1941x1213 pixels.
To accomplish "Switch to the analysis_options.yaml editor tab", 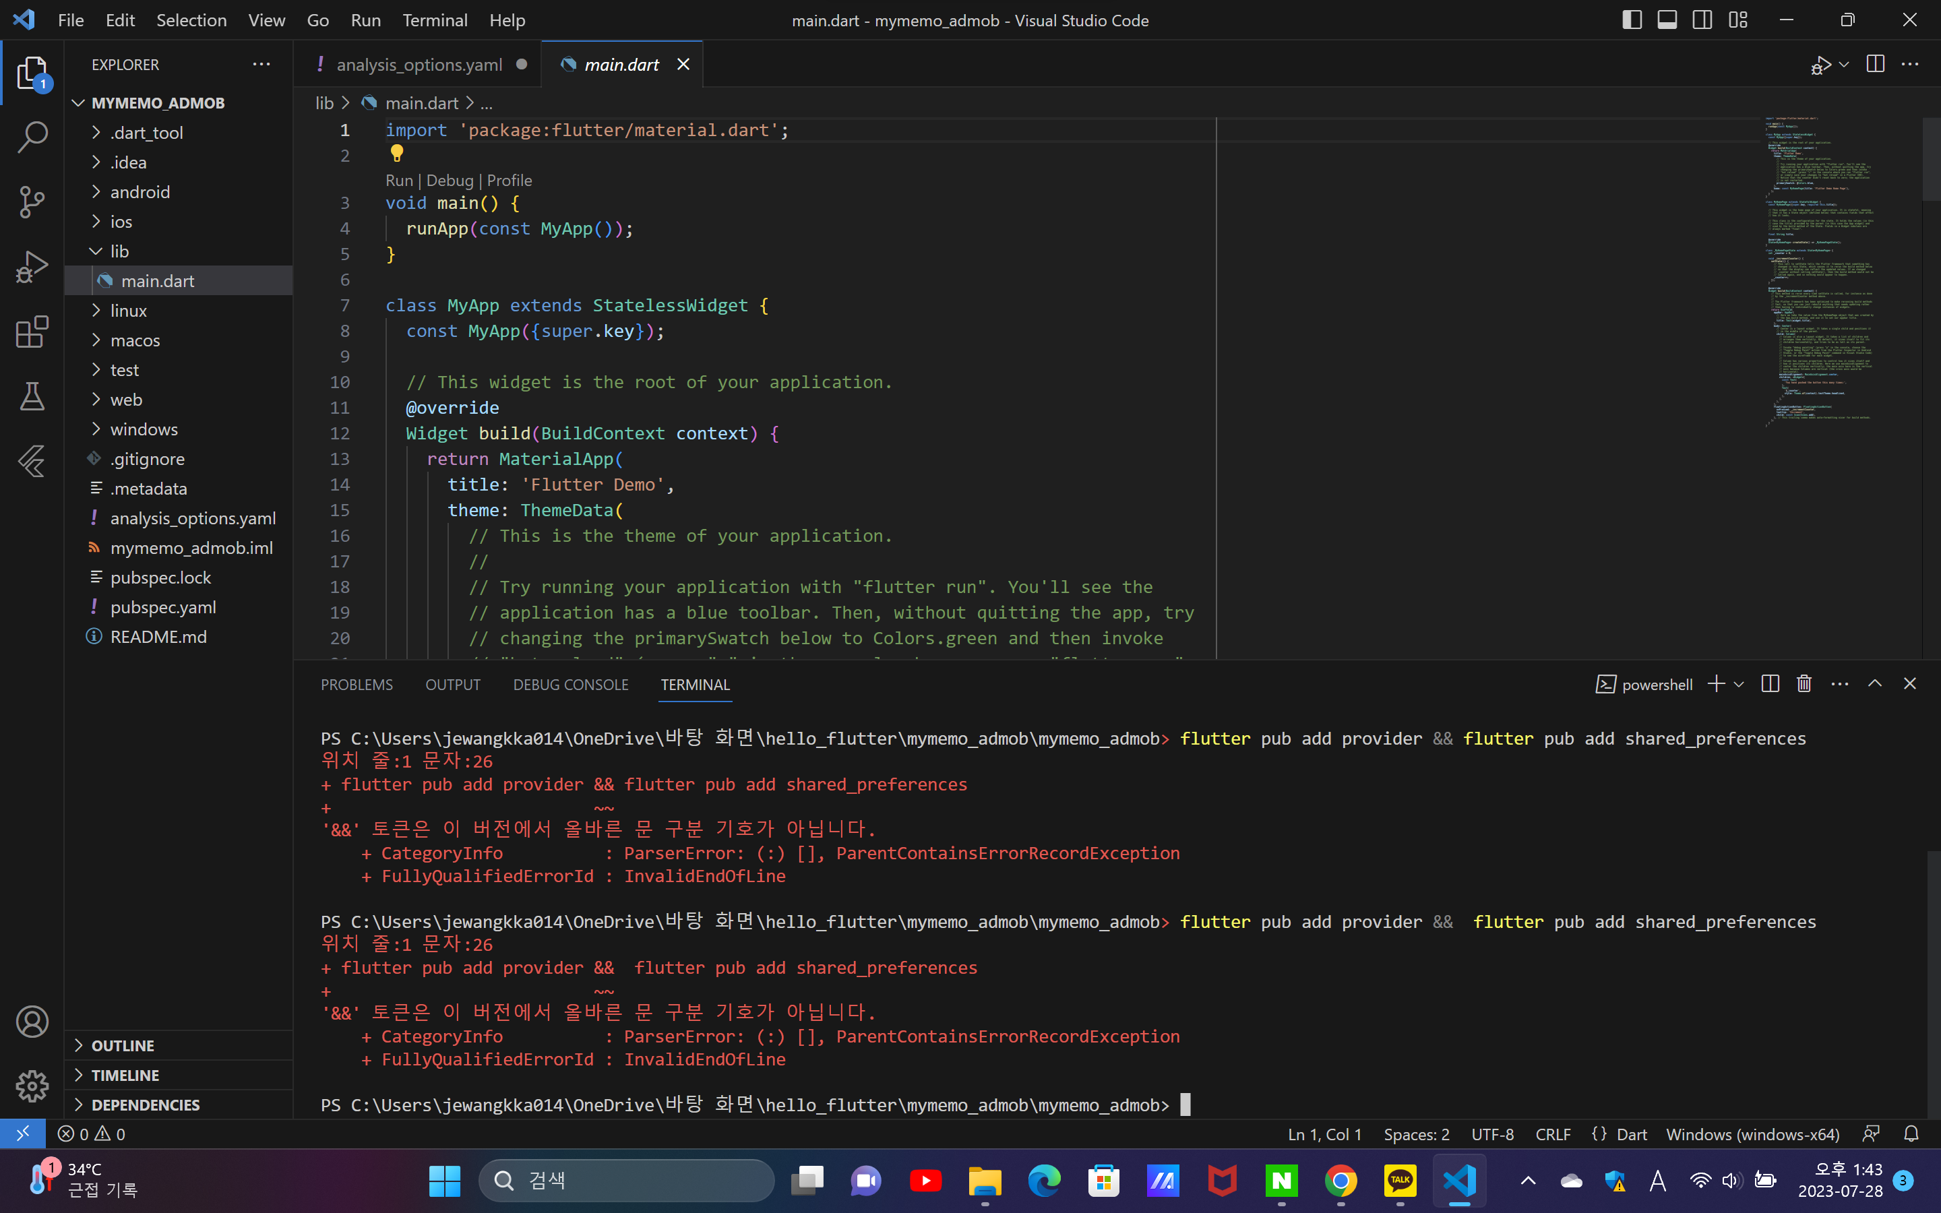I will (418, 64).
